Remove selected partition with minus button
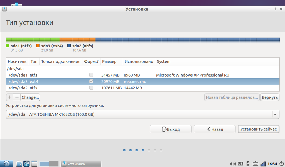The height and width of the screenshot is (167, 285). (17, 97)
